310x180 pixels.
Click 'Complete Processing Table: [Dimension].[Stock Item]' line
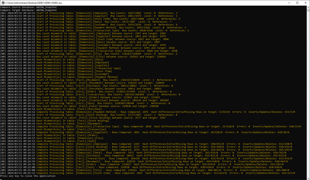(147, 173)
